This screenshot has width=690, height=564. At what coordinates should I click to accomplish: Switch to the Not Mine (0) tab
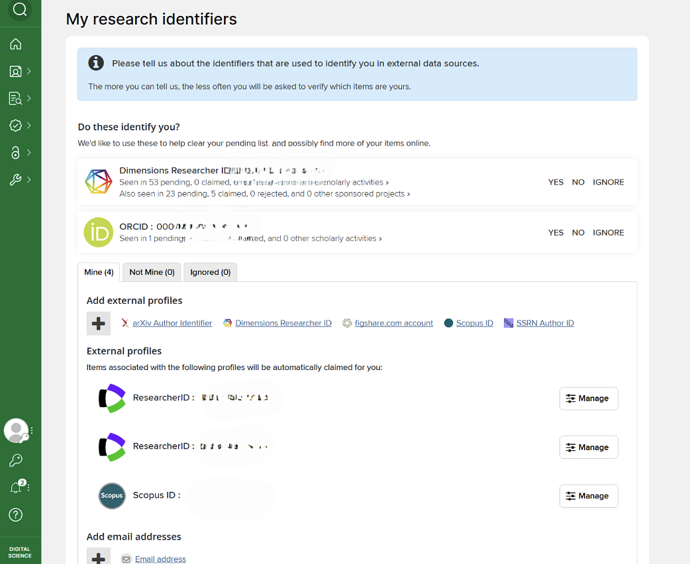click(x=152, y=272)
